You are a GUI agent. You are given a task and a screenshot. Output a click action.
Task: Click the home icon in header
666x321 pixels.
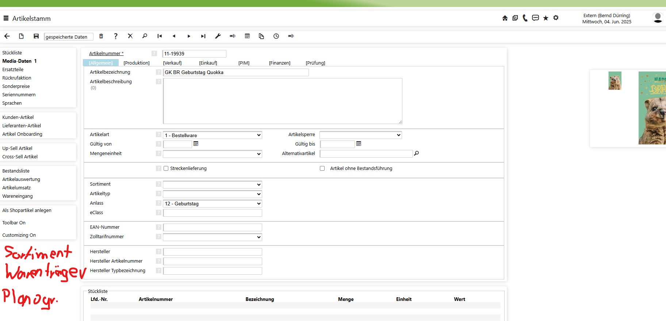pos(505,18)
